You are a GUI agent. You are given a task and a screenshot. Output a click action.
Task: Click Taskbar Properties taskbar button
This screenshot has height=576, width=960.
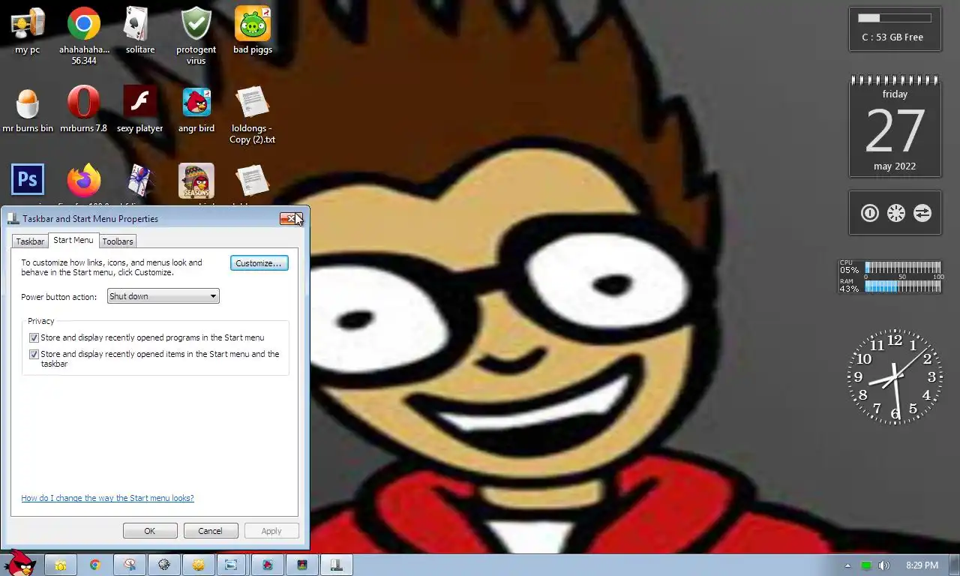point(337,565)
